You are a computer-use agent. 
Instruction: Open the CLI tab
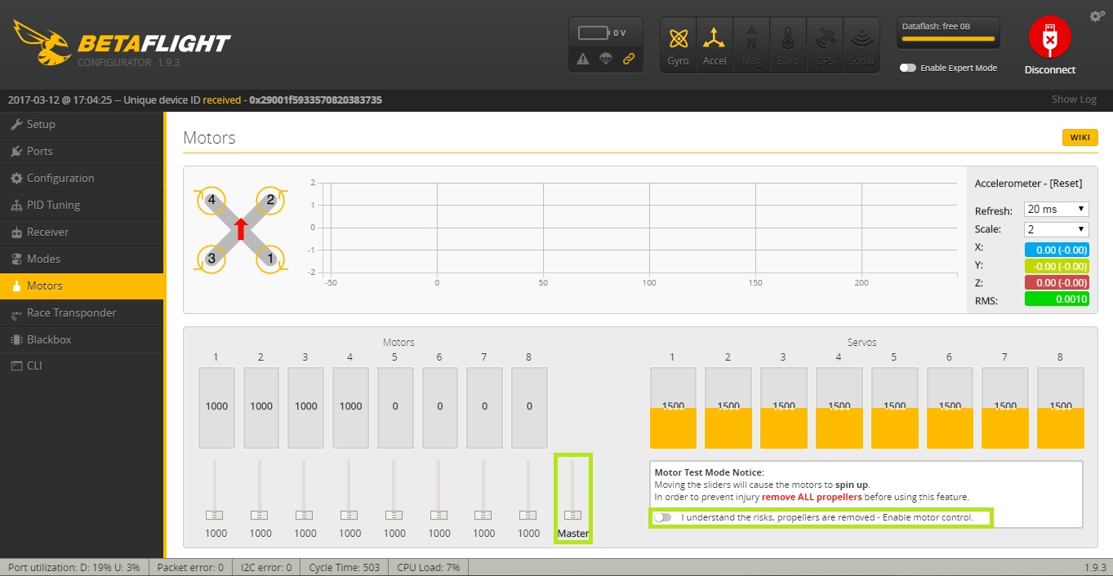click(x=82, y=366)
